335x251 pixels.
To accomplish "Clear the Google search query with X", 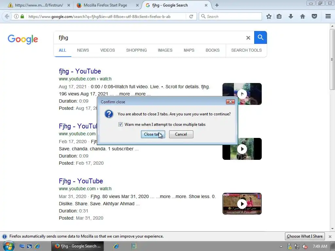I will tap(248, 38).
